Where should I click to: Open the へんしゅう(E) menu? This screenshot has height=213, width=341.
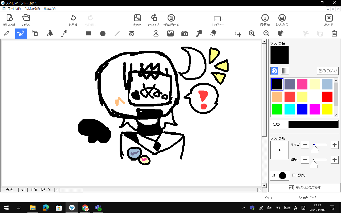[x=32, y=9]
